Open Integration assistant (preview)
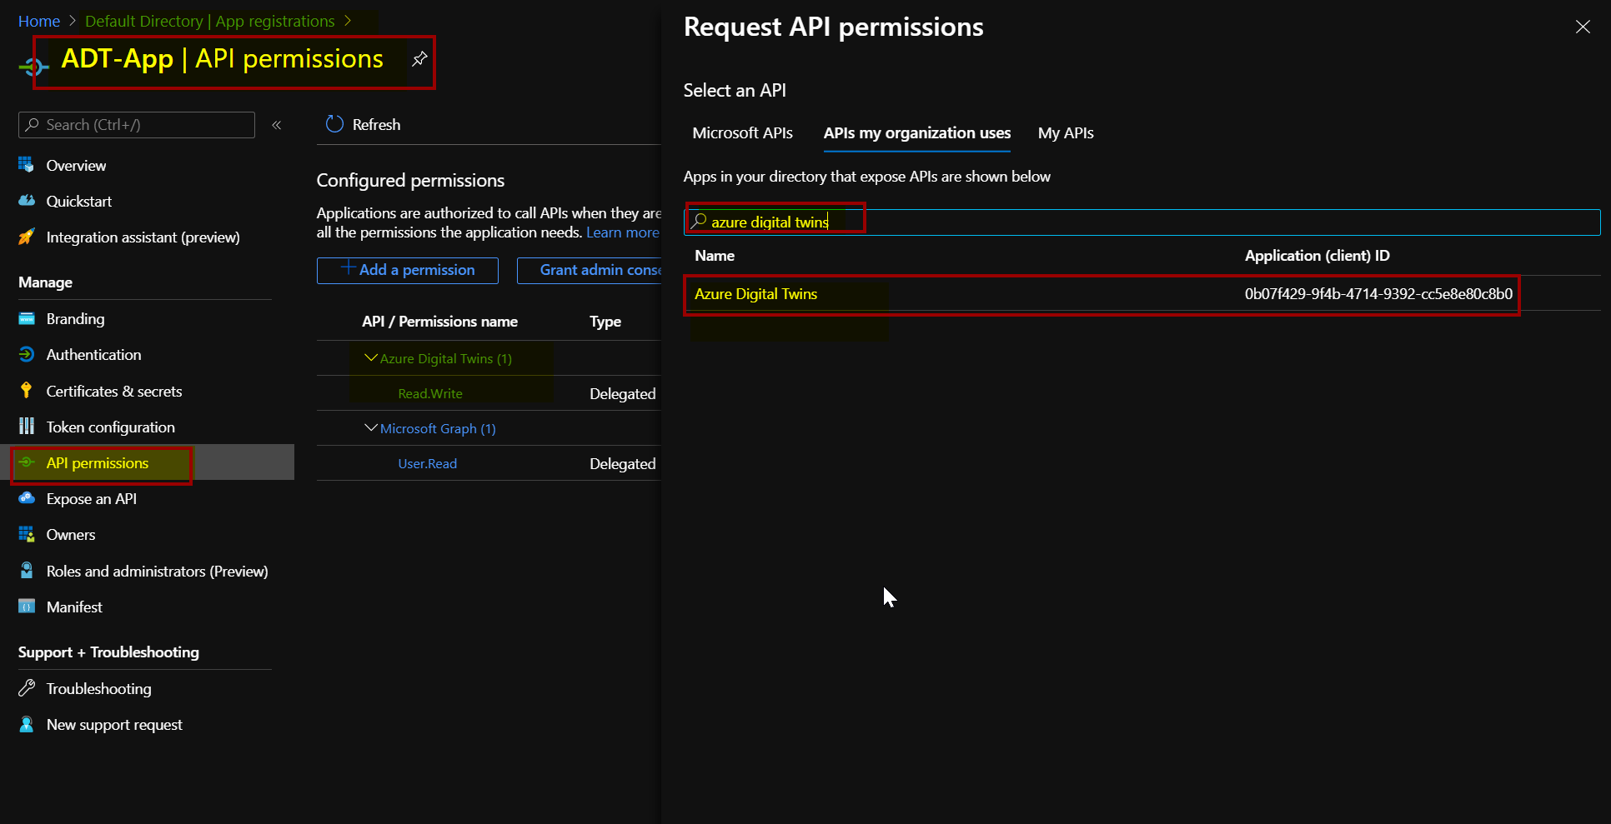The image size is (1611, 824). [143, 237]
